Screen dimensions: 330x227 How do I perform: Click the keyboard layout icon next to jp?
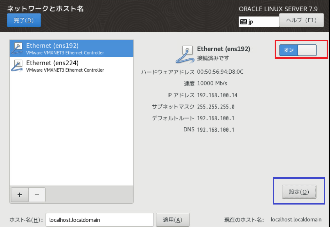pos(243,22)
